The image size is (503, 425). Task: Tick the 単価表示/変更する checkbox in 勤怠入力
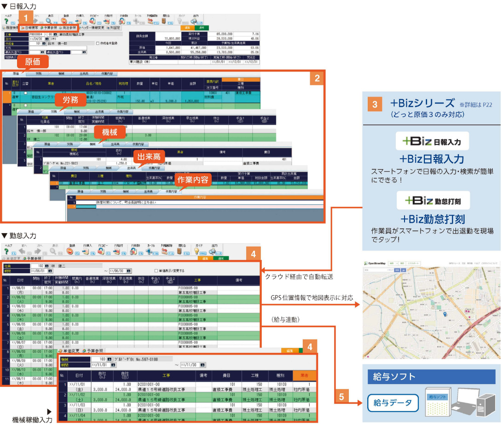156,271
